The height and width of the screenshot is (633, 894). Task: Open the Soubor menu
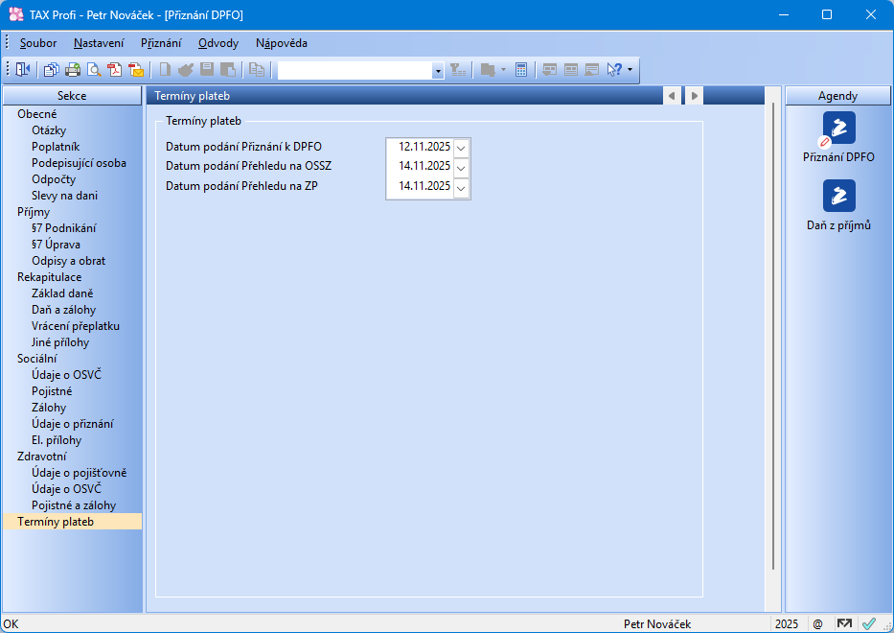point(38,43)
